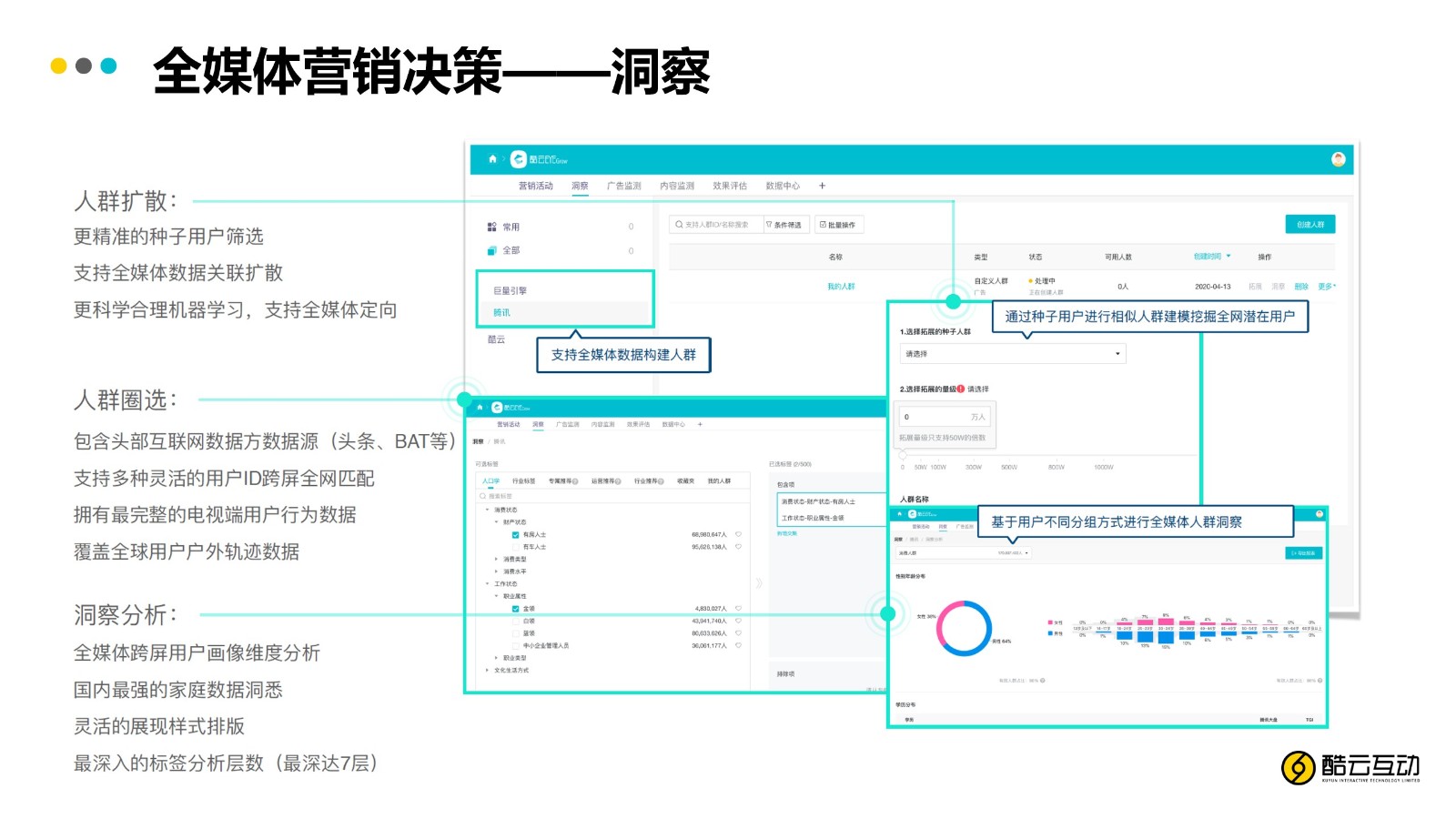
Task: Click the heart icon beside 中小企业管理人员
Action: click(x=738, y=645)
